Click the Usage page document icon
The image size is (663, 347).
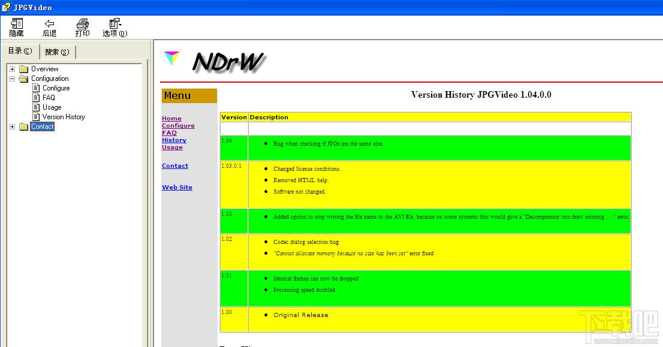point(36,107)
